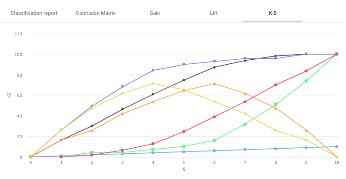Click yellow diamond peak marker at x=4
This screenshot has width=346, height=179.
tap(153, 84)
